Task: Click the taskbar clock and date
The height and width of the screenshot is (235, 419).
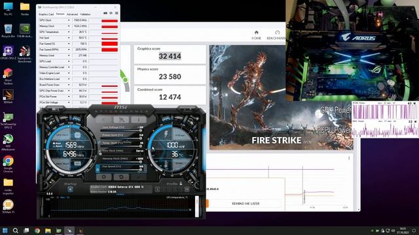Action: [x=403, y=230]
